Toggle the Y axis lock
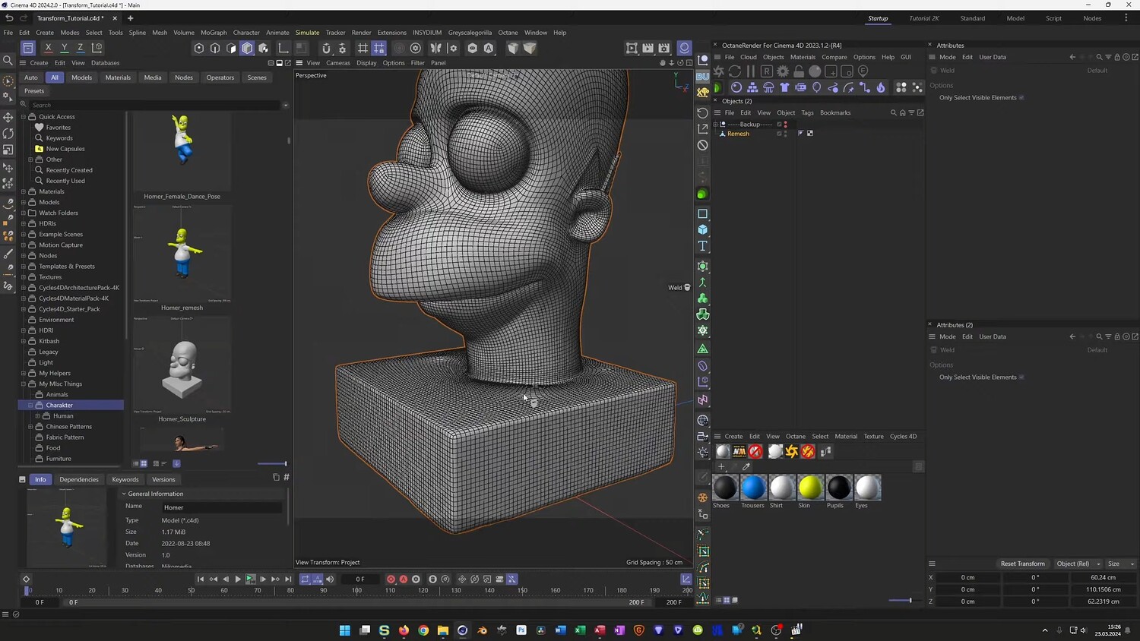This screenshot has height=641, width=1140. pos(64,48)
